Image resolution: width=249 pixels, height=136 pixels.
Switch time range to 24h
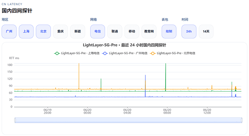coord(189,31)
